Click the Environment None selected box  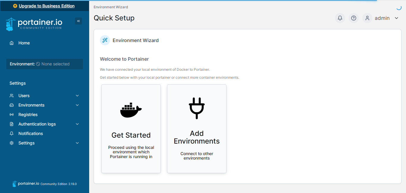(x=45, y=64)
